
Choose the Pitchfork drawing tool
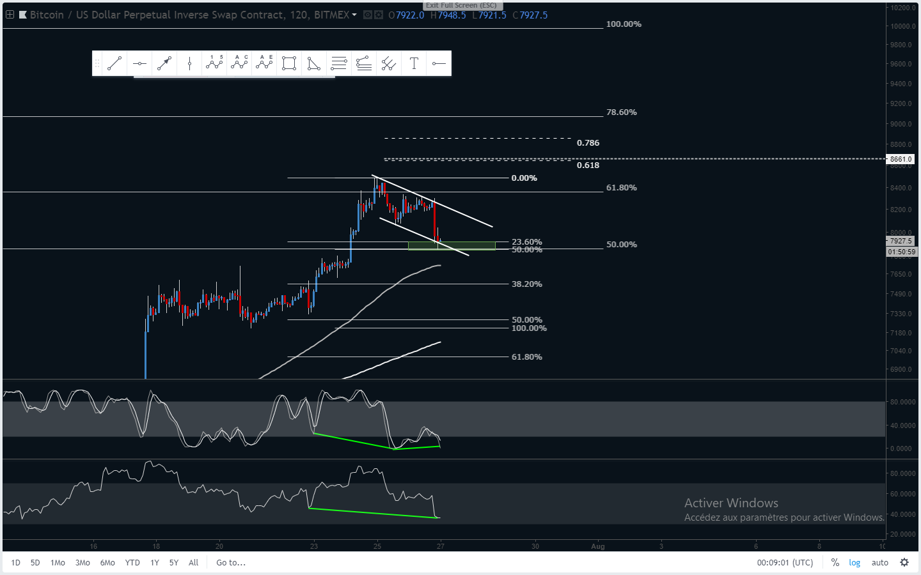coord(389,63)
